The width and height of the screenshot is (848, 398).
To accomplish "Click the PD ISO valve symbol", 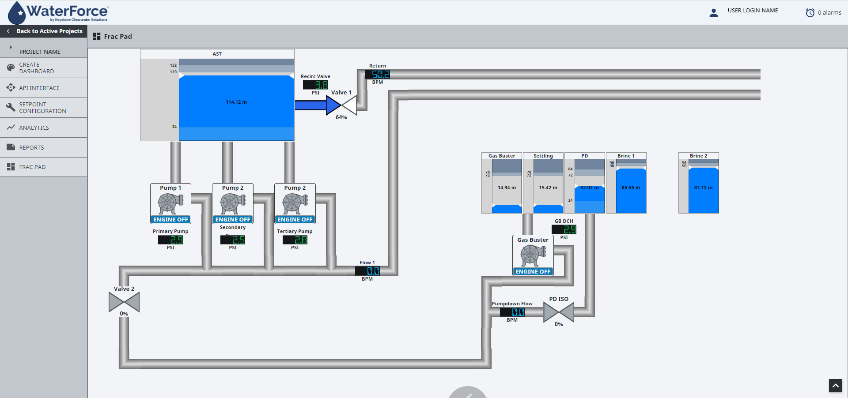I will [559, 312].
